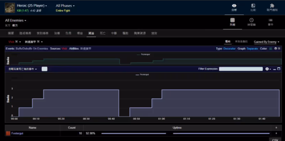Click the Festergut icon in the table row
Viewport: 285px width, 141px height.
pyautogui.click(x=8, y=134)
